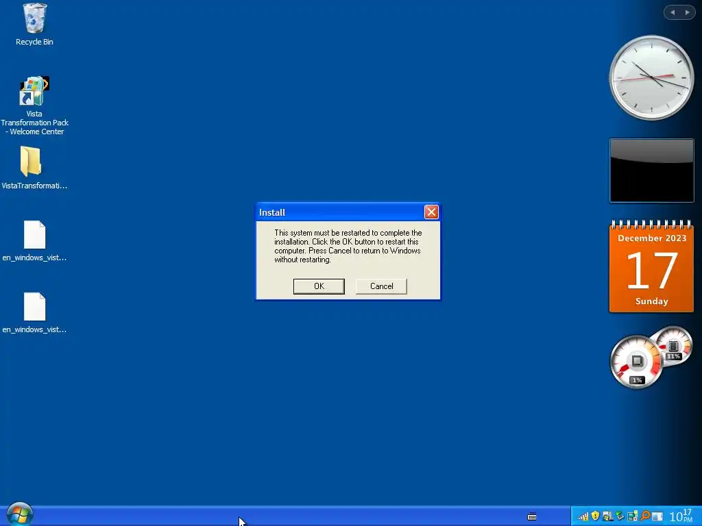Click the taskbar clock showing 10:17 PM
Viewport: 702px width, 526px height.
[x=681, y=516]
